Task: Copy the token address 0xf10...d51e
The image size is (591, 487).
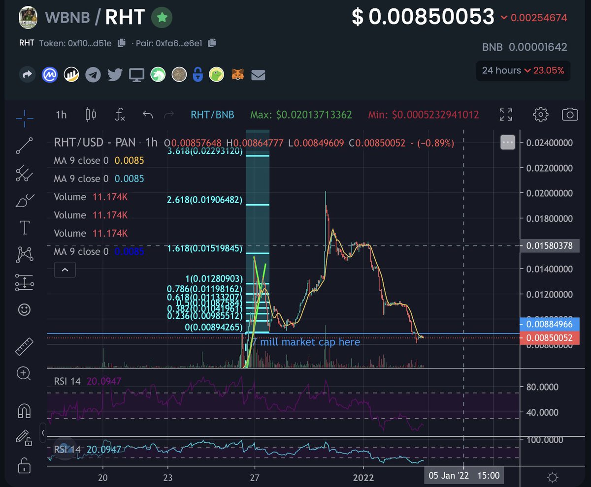Action: 122,43
